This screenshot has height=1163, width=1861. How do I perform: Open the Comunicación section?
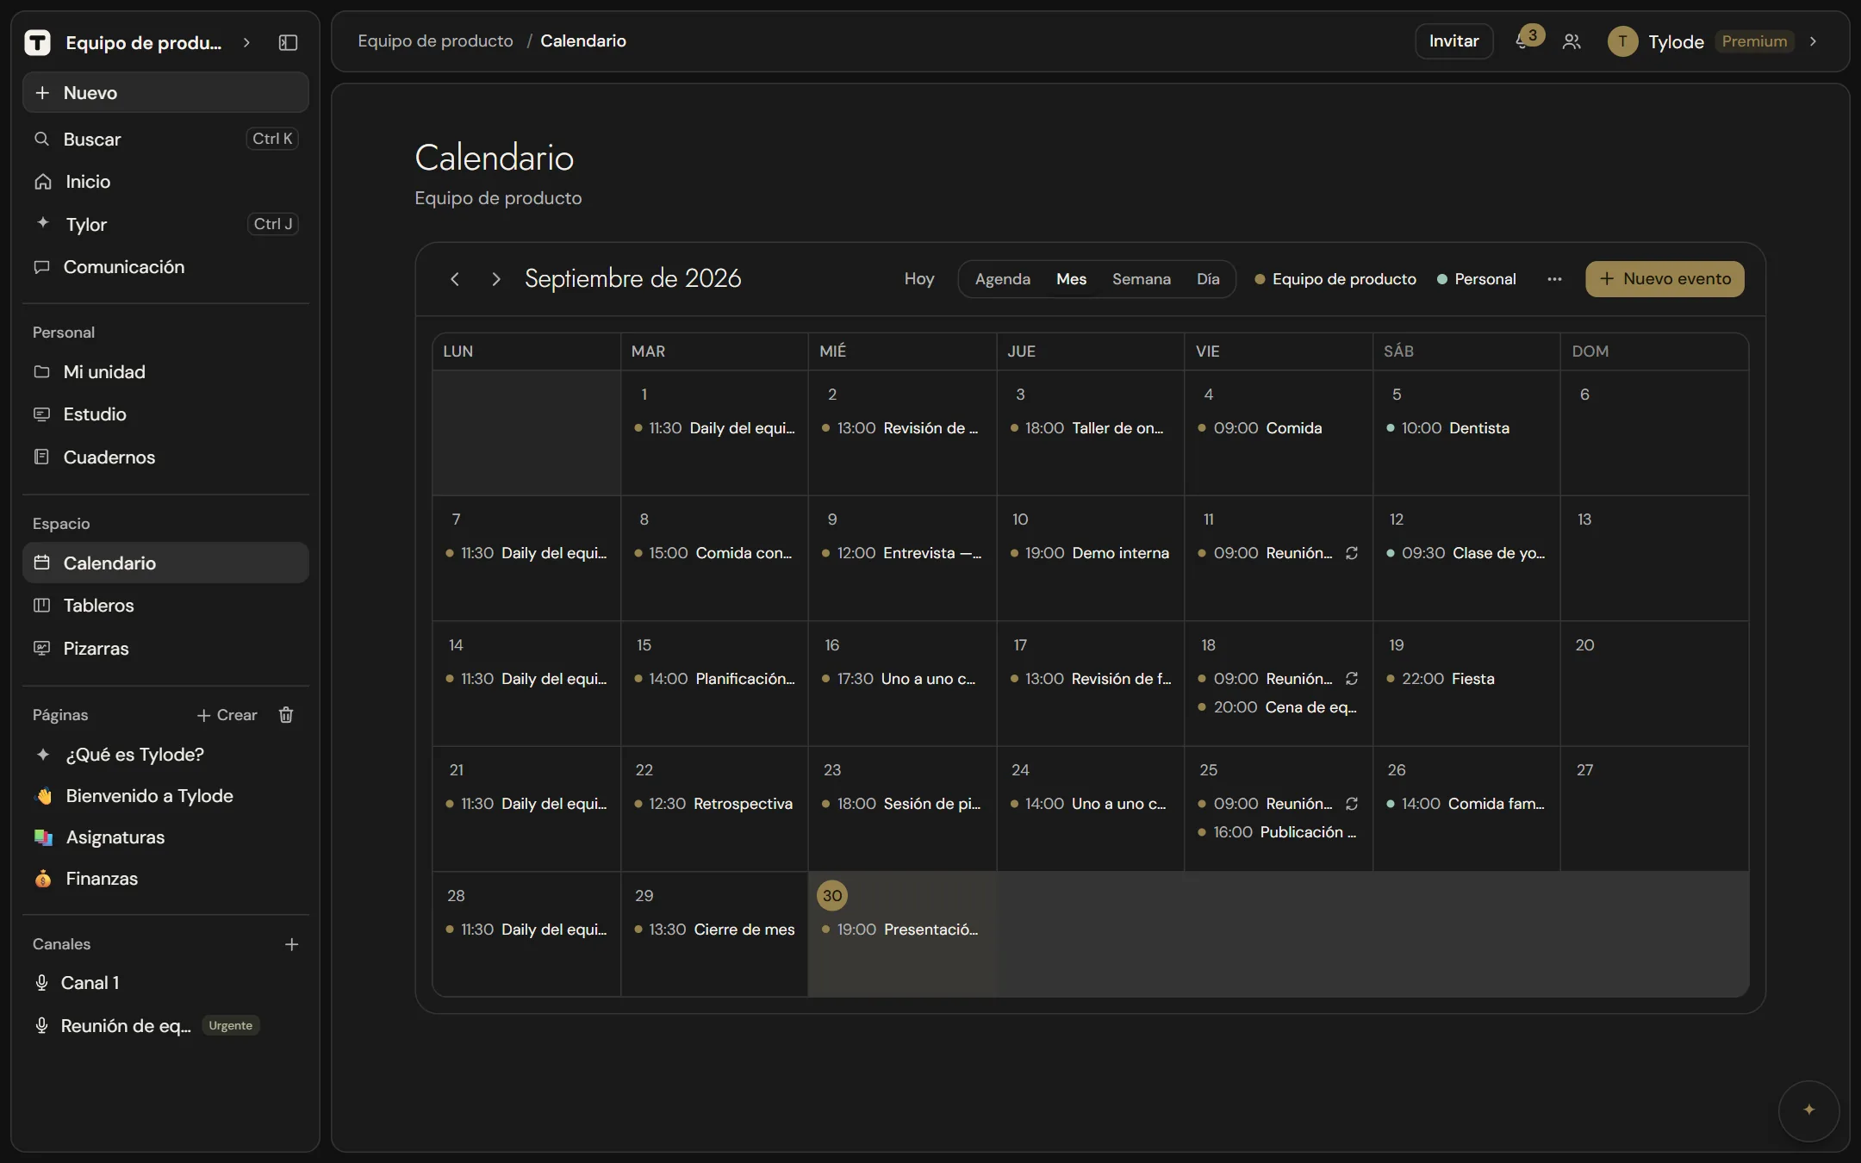(165, 267)
